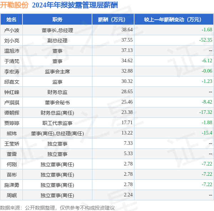Click salary value 13.22
The width and height of the screenshot is (214, 211).
click(x=127, y=133)
